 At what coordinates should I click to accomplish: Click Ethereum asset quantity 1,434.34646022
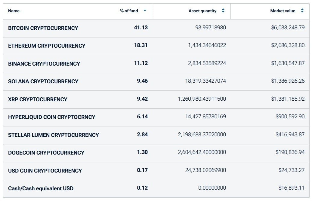pyautogui.click(x=207, y=45)
